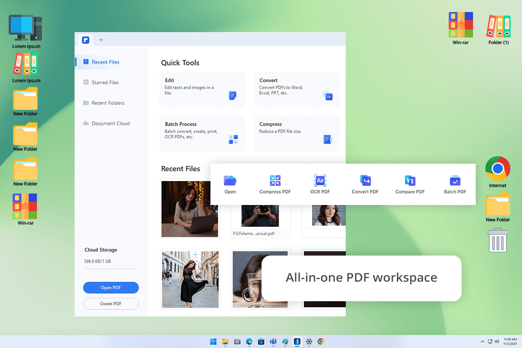Click the volume icon in system tray

click(496, 341)
